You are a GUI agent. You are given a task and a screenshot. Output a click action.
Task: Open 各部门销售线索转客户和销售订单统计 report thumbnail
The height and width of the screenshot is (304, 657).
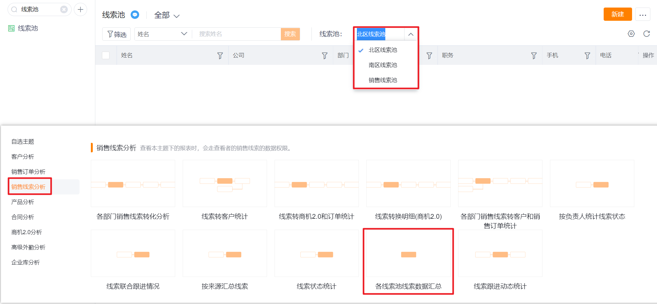[x=500, y=183]
